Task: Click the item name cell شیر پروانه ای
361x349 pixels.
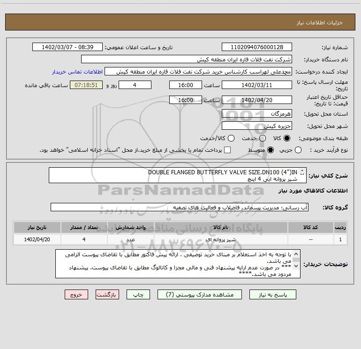Action: coord(221,239)
